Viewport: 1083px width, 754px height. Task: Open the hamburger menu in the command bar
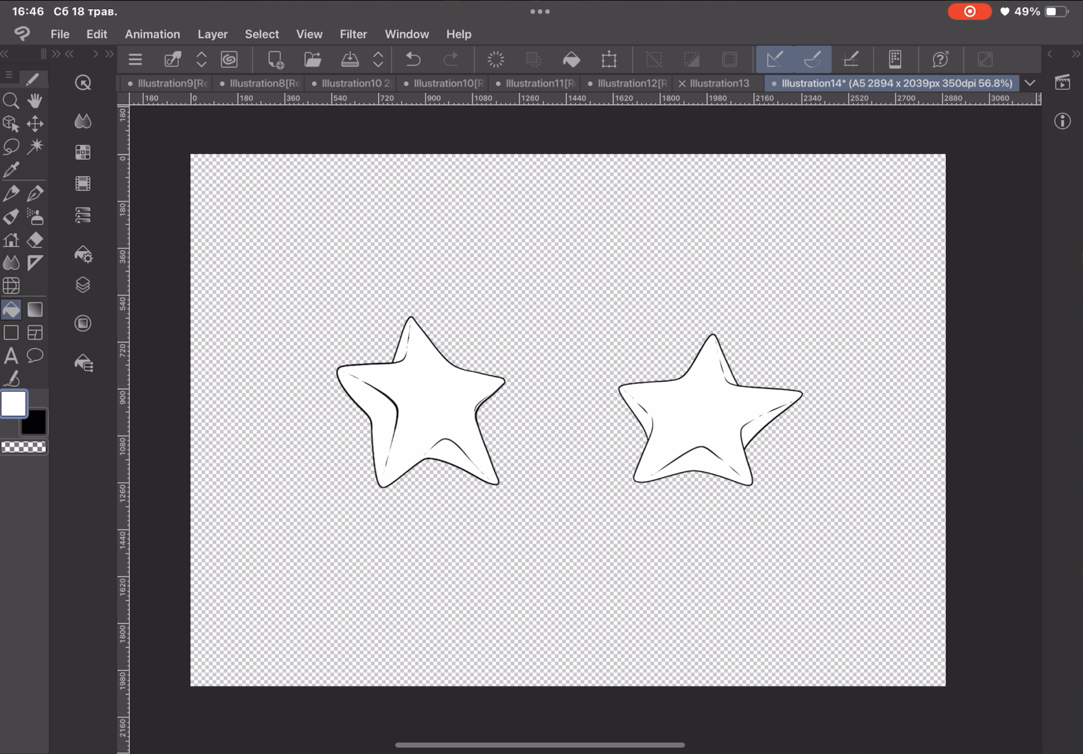tap(135, 60)
